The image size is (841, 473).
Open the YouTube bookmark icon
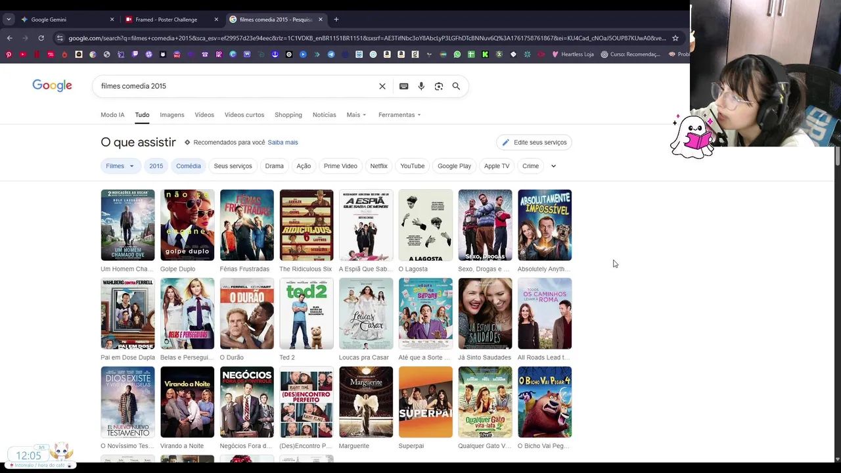point(22,55)
